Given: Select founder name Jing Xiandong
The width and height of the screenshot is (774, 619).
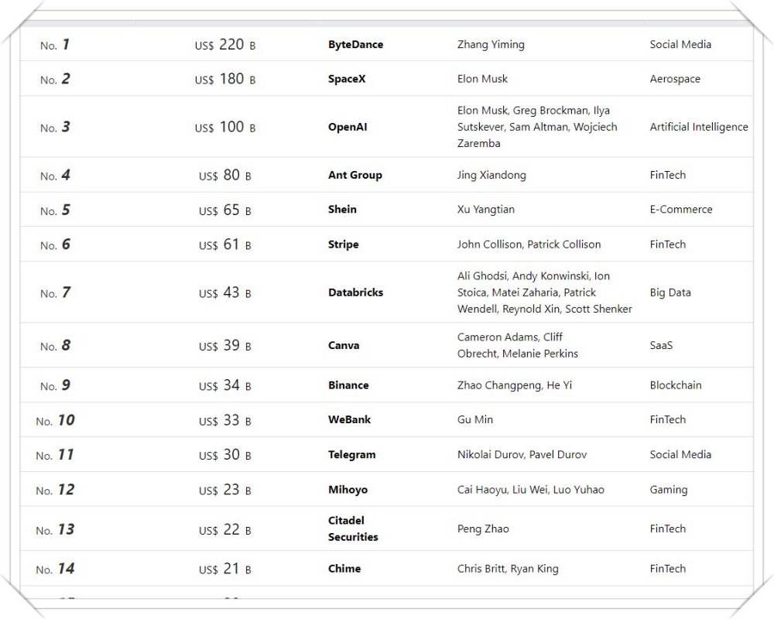Looking at the screenshot, I should tap(491, 175).
